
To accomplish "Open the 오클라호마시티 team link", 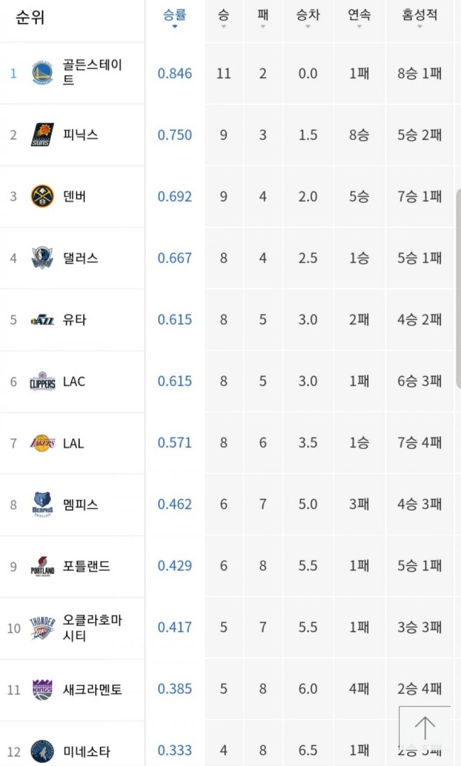I will click(92, 628).
